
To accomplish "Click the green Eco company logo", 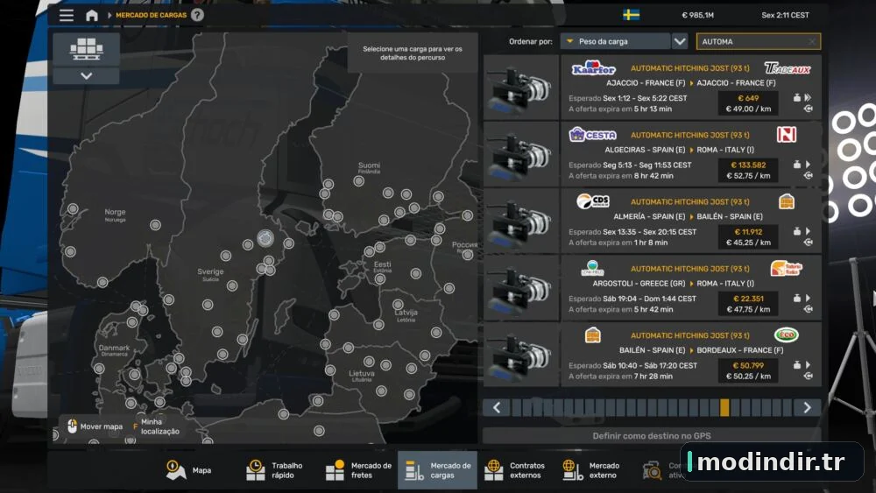I will click(787, 335).
